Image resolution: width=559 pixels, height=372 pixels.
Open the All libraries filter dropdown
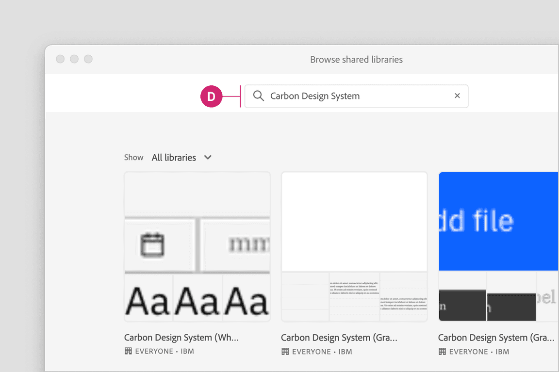coord(174,158)
